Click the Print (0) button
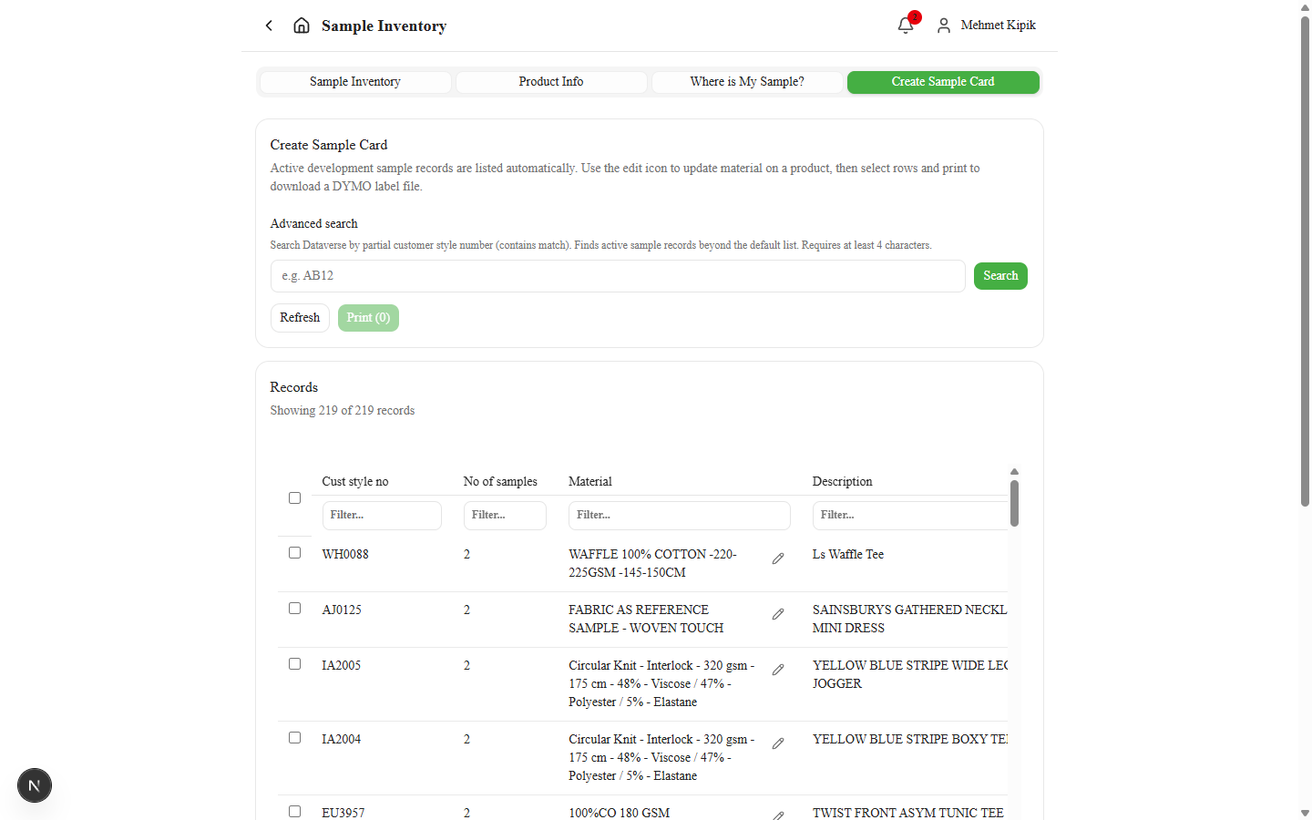Viewport: 1312px width, 820px height. [x=368, y=318]
